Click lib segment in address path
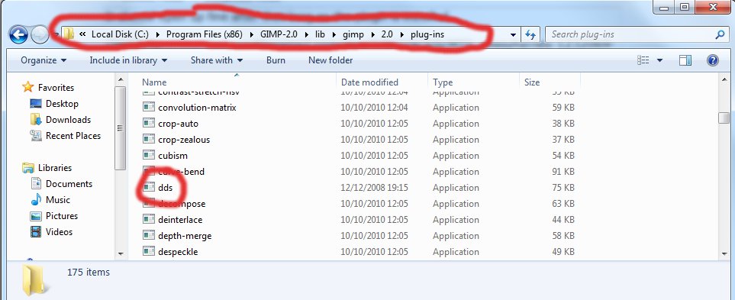The image size is (735, 300). pos(320,34)
